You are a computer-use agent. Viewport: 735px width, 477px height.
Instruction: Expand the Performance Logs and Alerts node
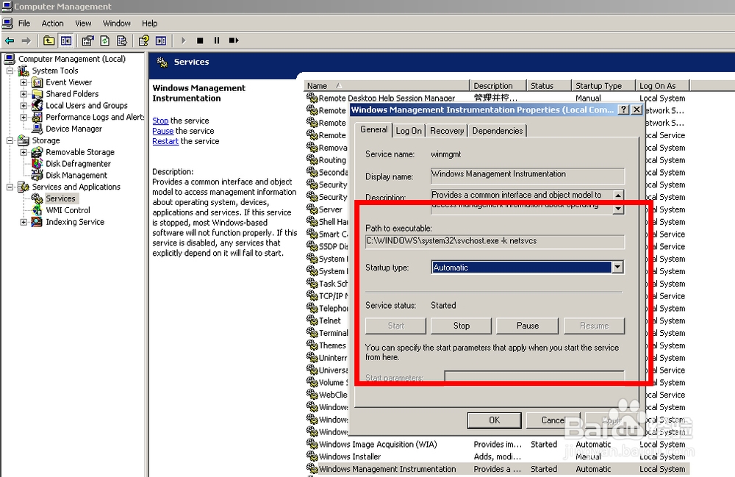coord(24,117)
